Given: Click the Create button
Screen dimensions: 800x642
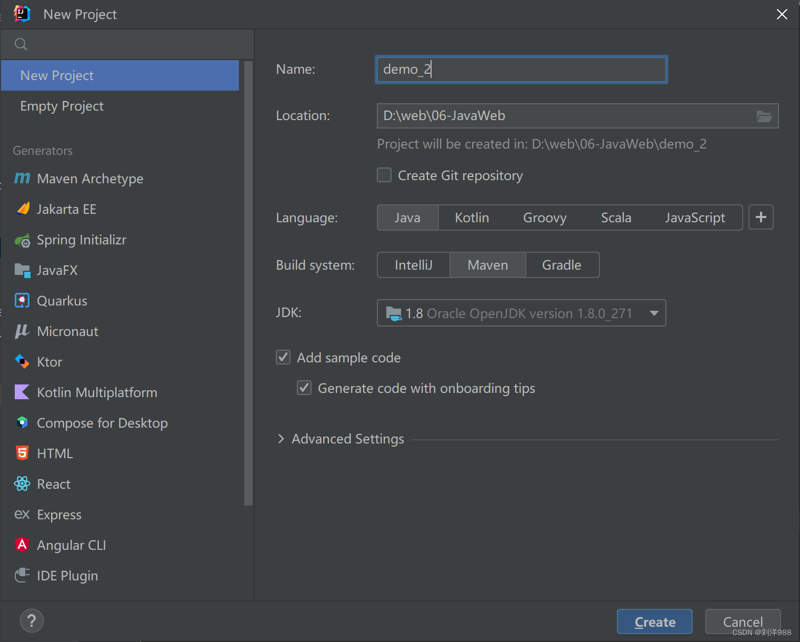Looking at the screenshot, I should coord(655,622).
